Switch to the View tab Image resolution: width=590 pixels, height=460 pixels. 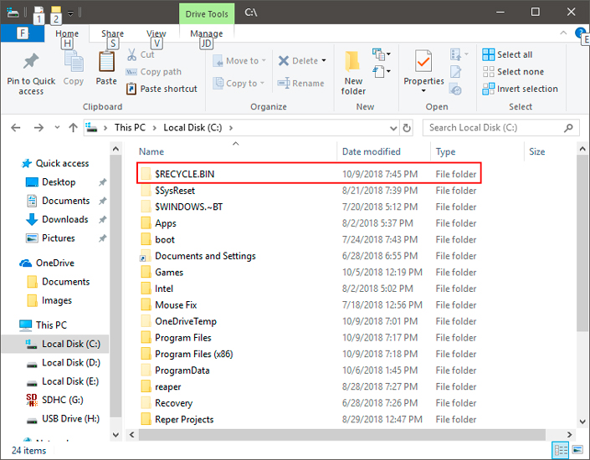pos(156,33)
